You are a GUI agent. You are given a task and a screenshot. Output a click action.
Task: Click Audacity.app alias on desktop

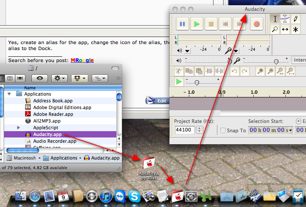[x=149, y=169]
